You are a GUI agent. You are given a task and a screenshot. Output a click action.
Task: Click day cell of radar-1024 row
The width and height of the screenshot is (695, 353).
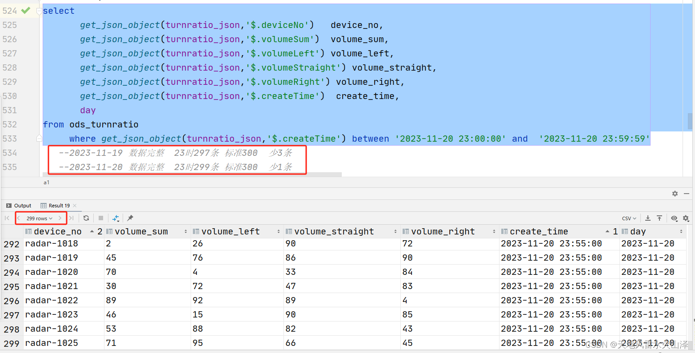coord(653,329)
